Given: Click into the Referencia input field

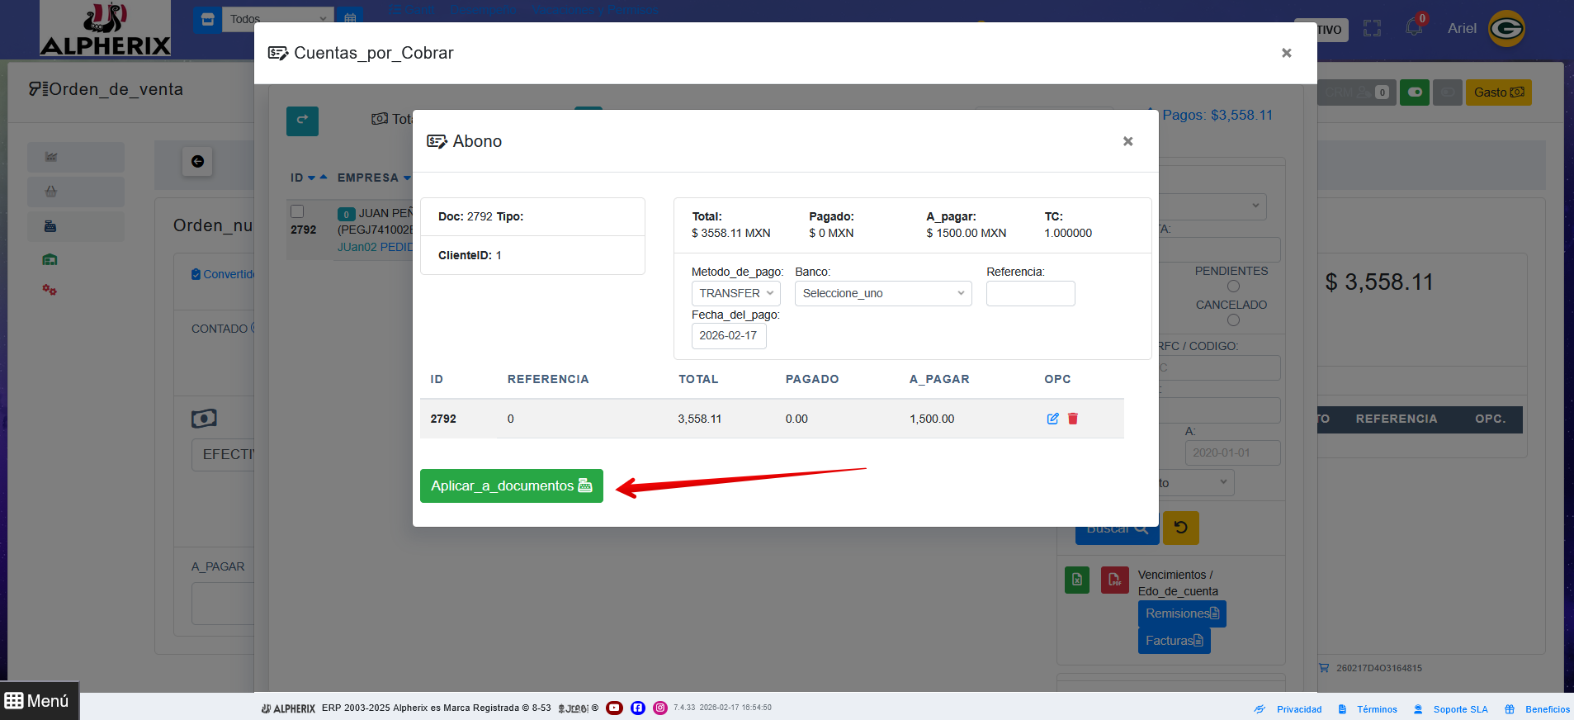Looking at the screenshot, I should (1030, 293).
